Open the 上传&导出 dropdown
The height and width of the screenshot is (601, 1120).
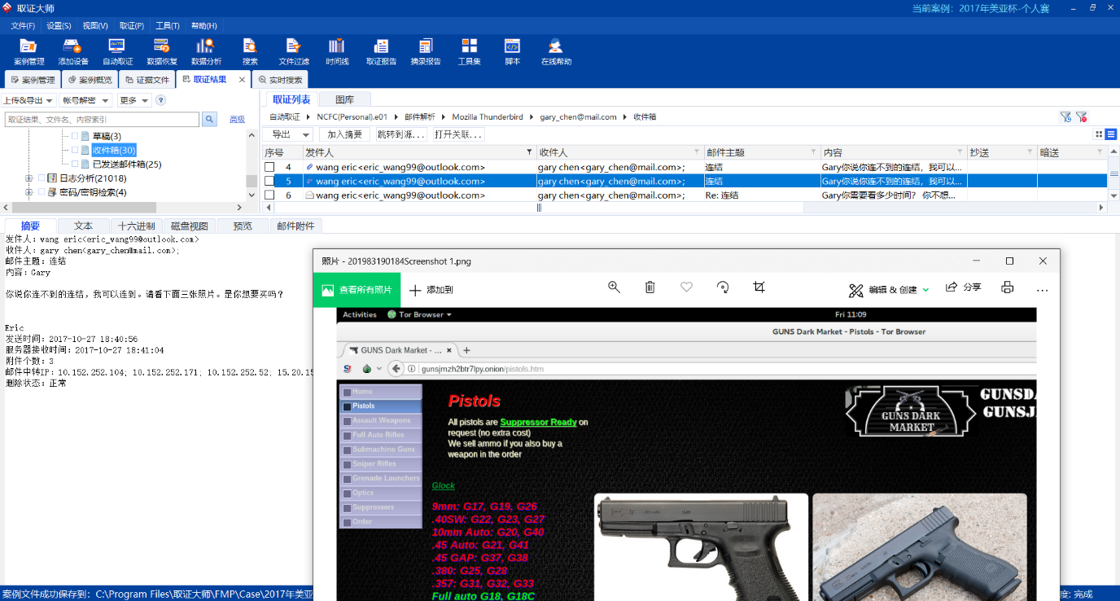28,100
